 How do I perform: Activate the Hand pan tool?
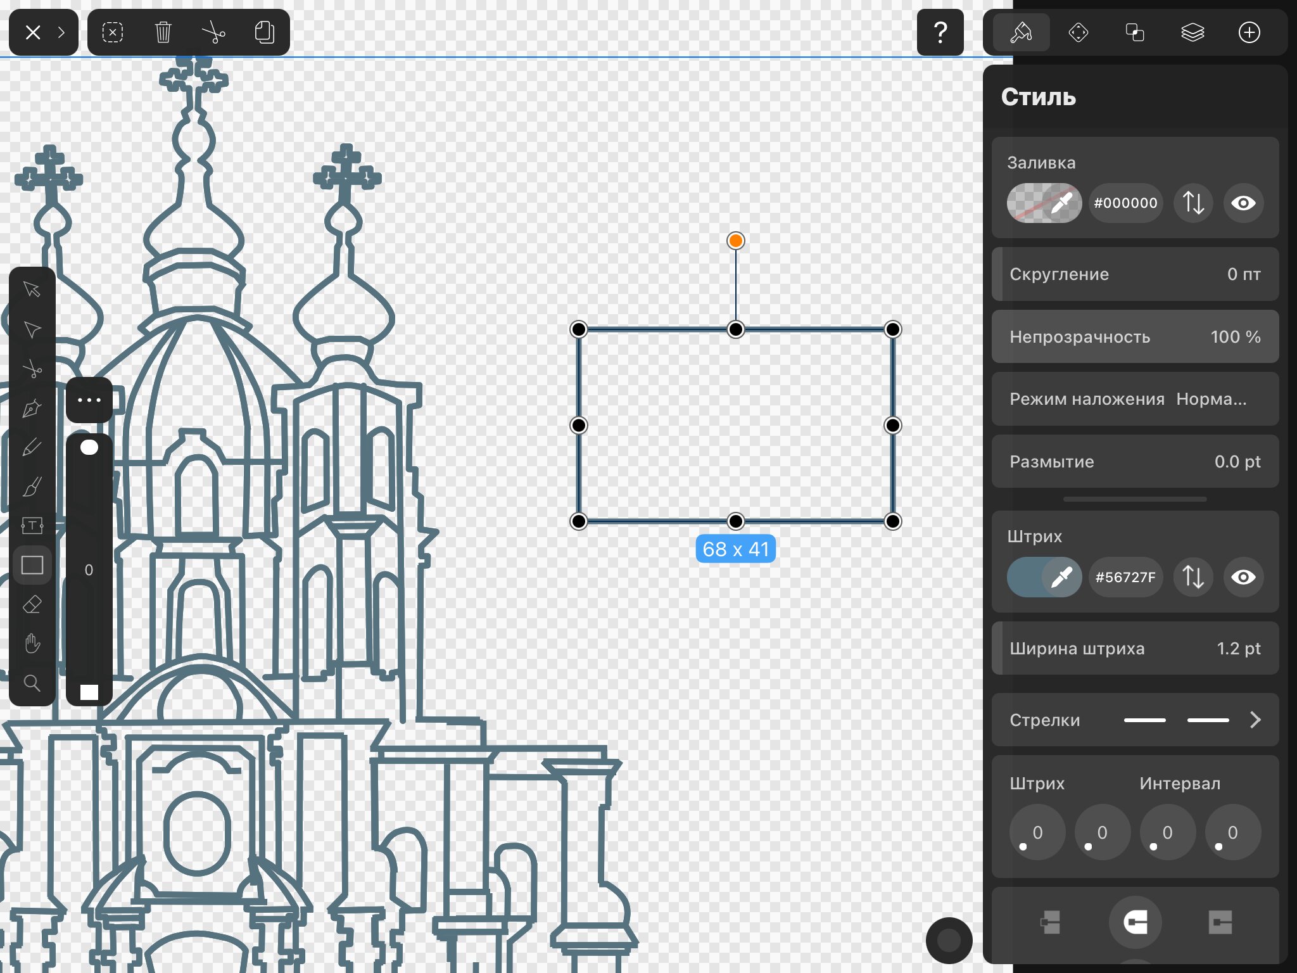click(x=32, y=644)
